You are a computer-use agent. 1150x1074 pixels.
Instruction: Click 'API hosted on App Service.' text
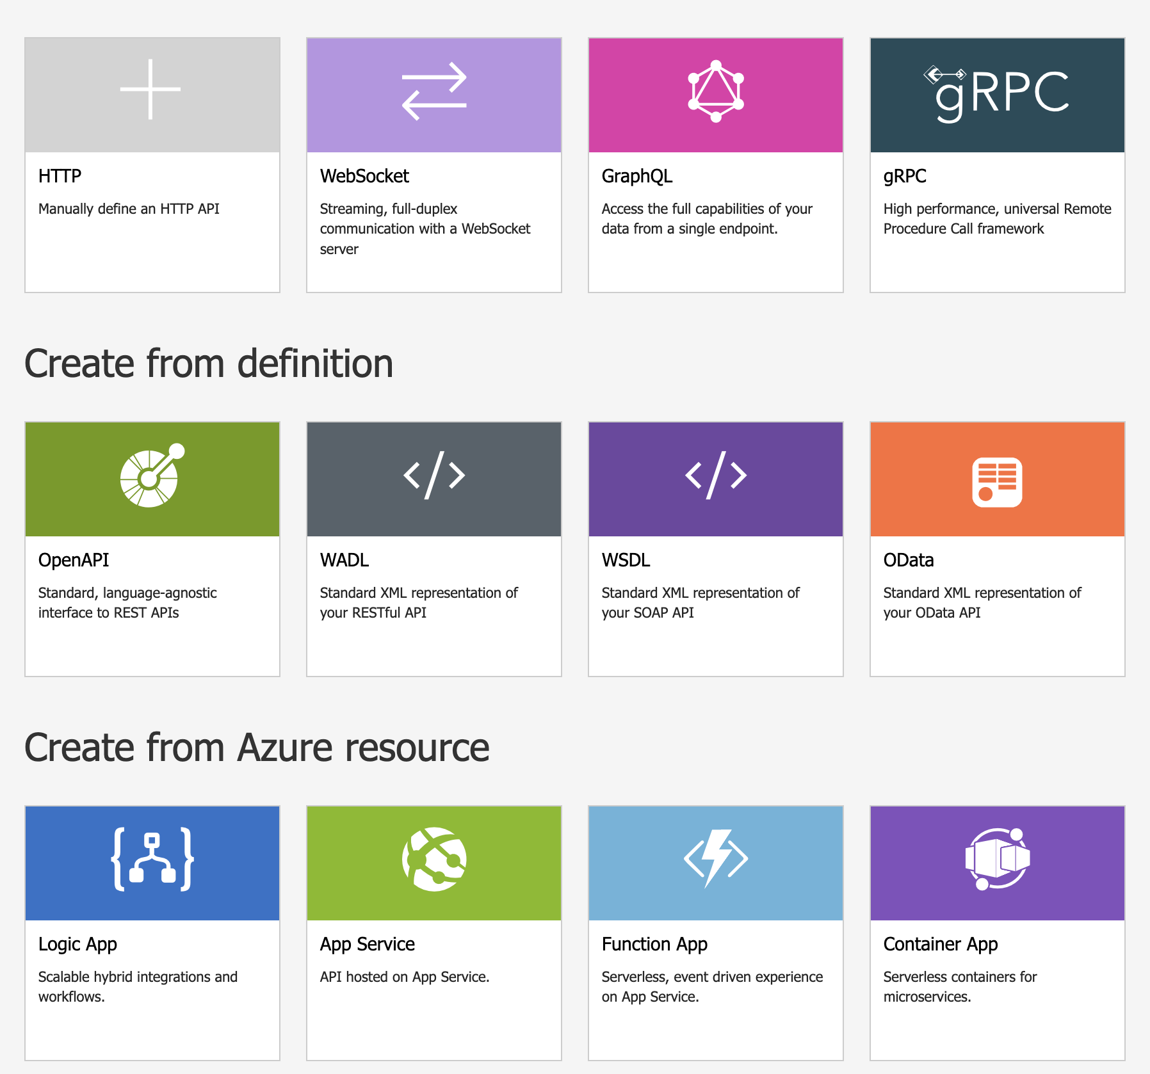(x=405, y=977)
